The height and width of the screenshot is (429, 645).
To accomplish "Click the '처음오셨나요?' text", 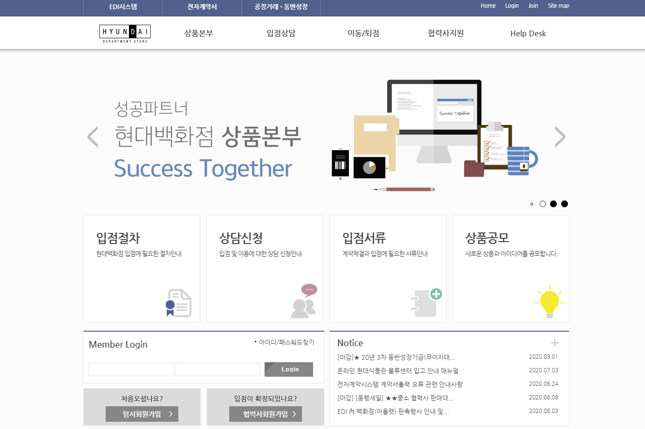I will click(142, 399).
